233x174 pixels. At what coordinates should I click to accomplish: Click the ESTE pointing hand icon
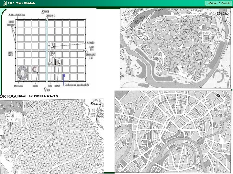tap(92, 47)
